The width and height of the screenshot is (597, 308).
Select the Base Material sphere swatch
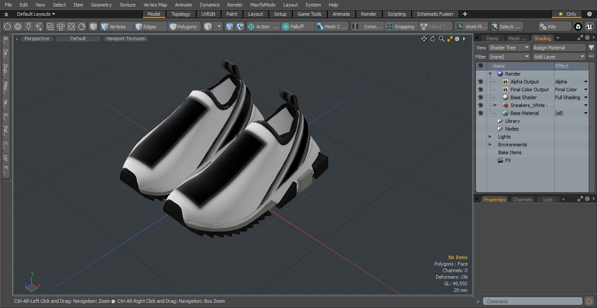coord(505,113)
